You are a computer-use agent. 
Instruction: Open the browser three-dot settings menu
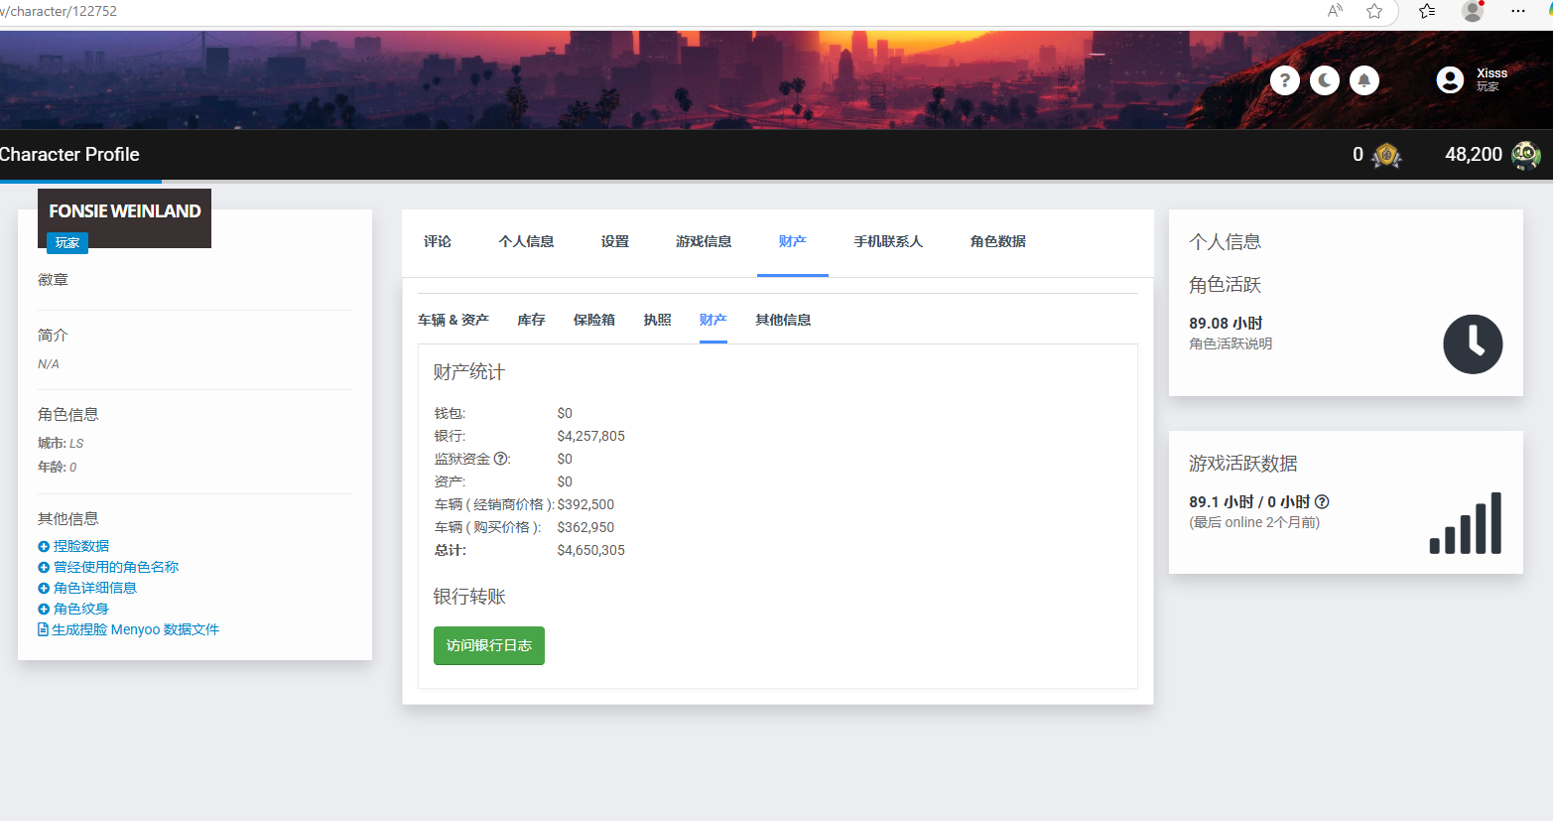[x=1517, y=11]
